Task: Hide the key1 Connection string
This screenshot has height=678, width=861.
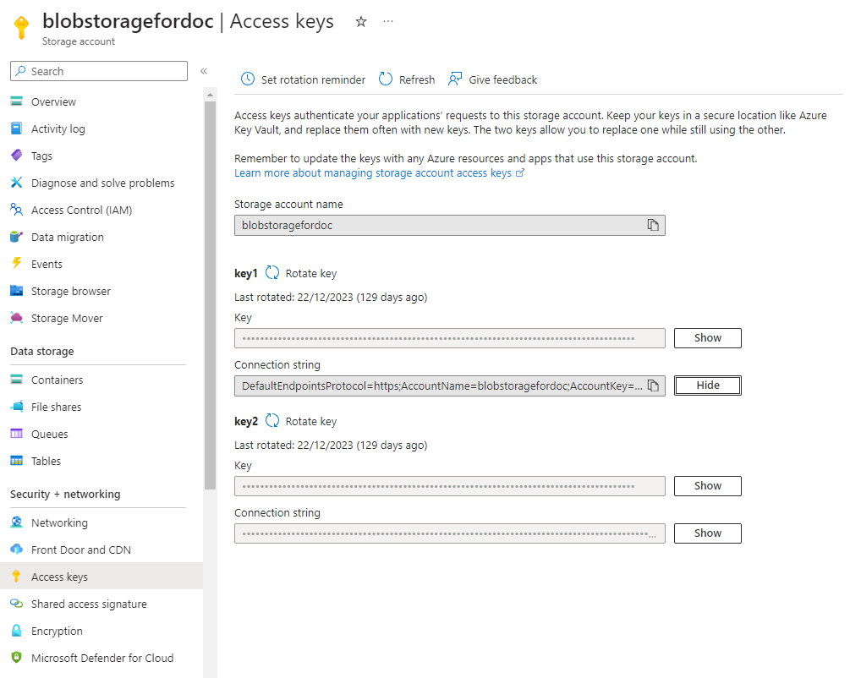Action: (x=707, y=385)
